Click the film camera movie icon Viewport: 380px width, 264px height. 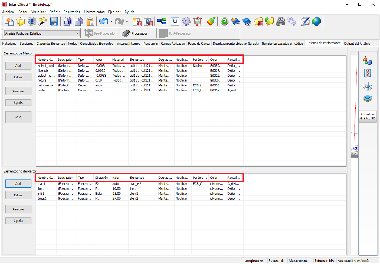click(281, 22)
